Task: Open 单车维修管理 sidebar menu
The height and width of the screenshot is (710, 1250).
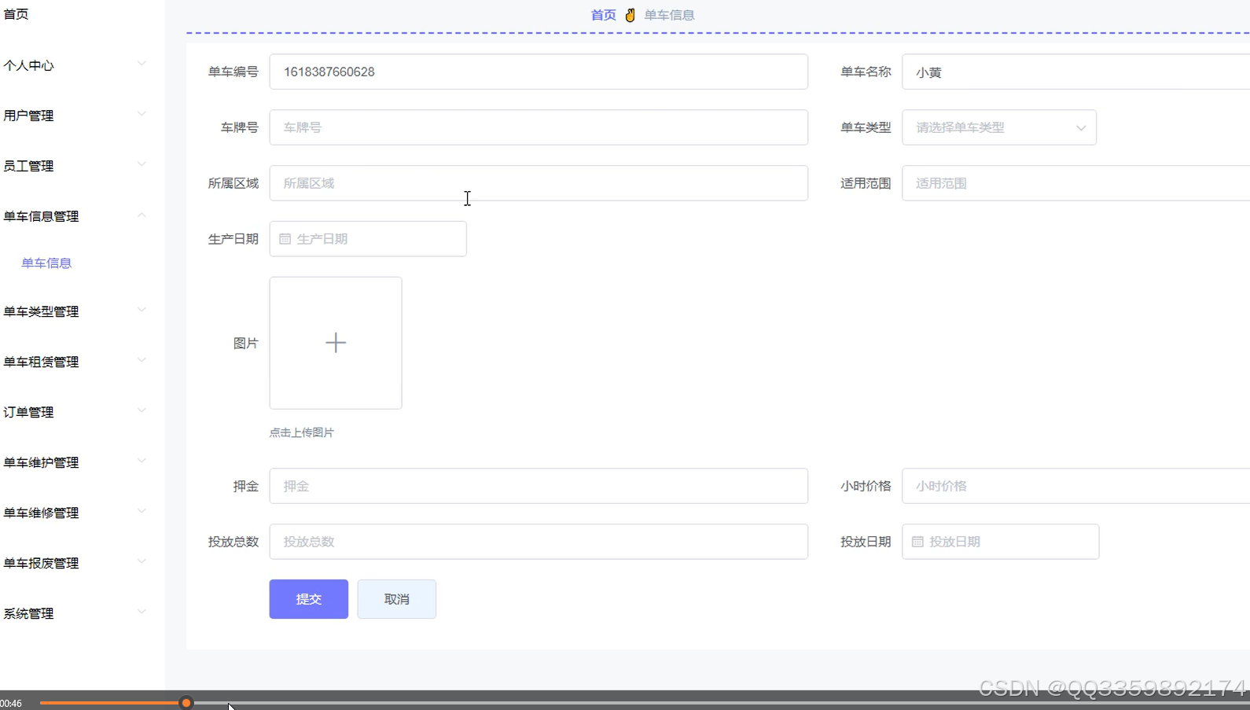Action: click(x=41, y=513)
